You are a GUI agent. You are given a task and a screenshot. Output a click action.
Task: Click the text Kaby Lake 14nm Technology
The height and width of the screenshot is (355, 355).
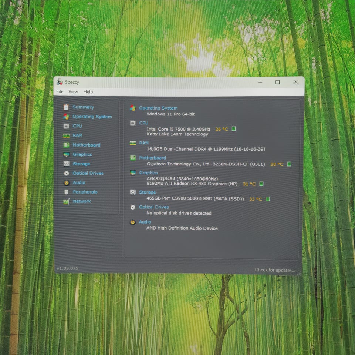[177, 134]
